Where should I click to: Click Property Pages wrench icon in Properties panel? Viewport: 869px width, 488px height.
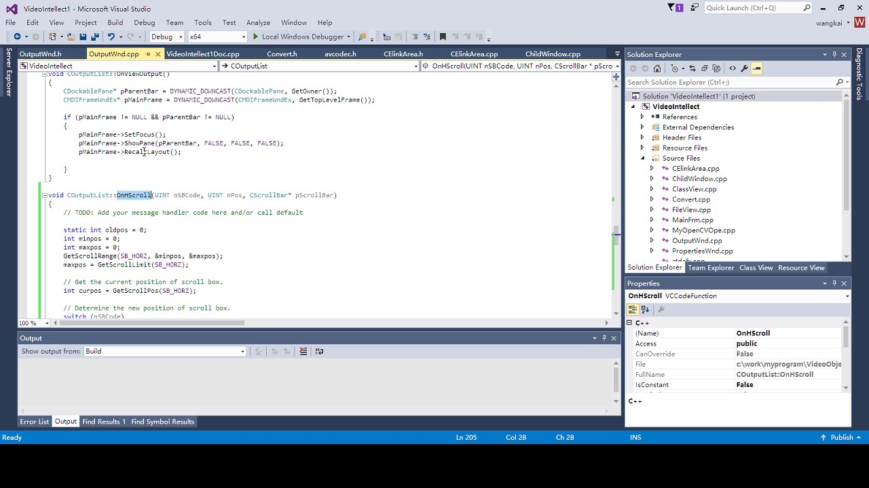click(x=661, y=309)
